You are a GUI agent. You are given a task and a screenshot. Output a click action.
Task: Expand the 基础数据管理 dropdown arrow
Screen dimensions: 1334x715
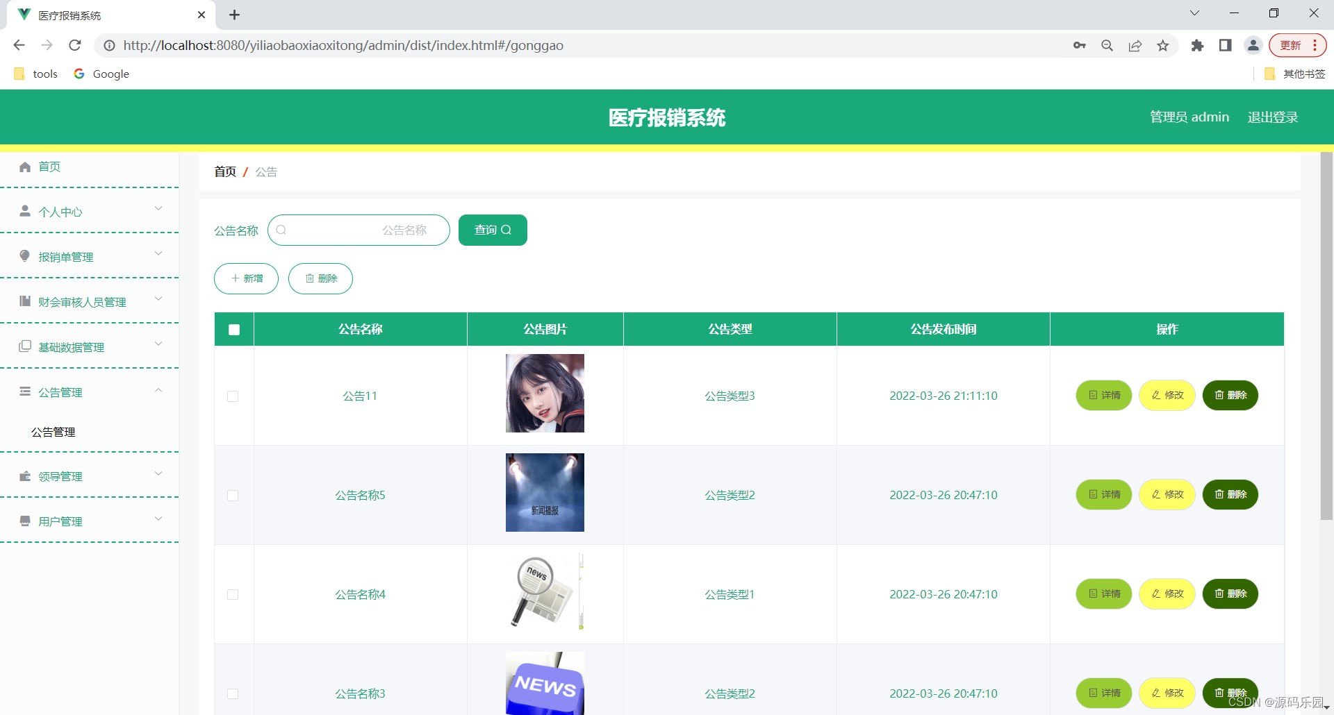point(158,344)
